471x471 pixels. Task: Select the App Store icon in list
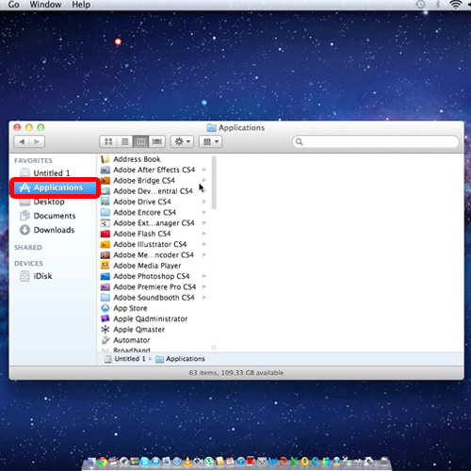coord(106,308)
